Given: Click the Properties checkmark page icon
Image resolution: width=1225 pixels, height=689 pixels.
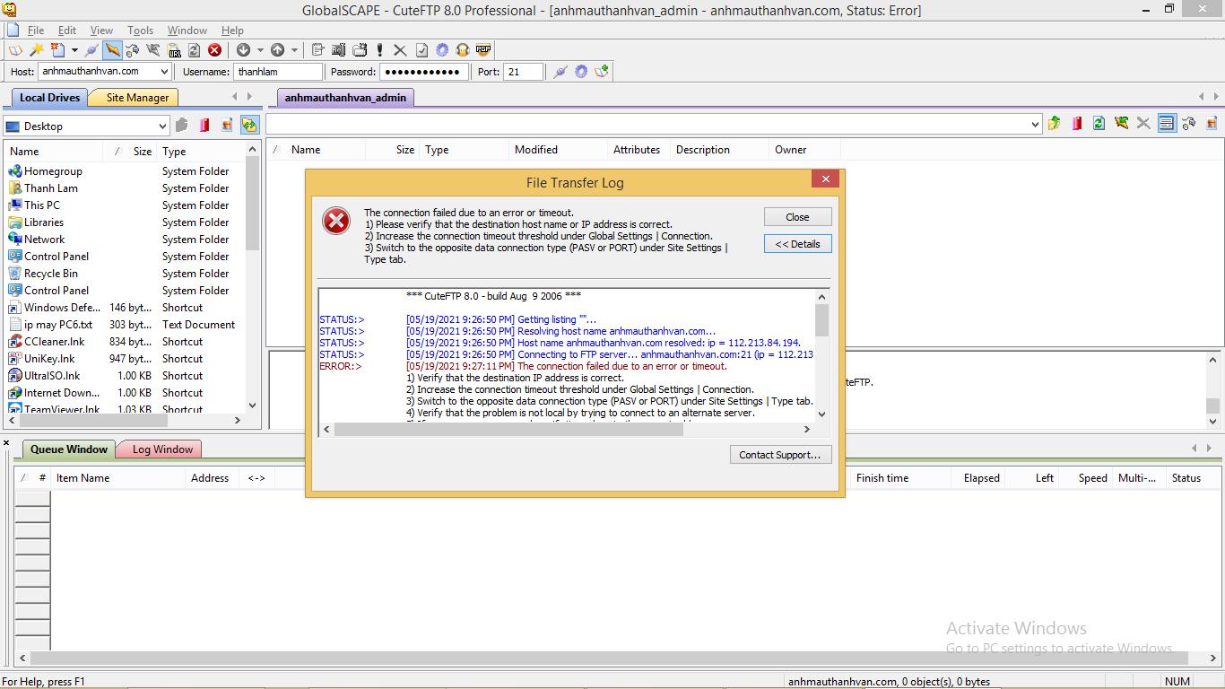Looking at the screenshot, I should [421, 50].
